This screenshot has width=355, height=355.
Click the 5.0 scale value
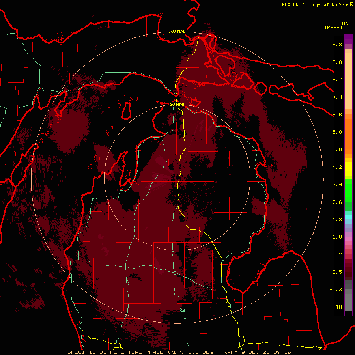coord(337,149)
